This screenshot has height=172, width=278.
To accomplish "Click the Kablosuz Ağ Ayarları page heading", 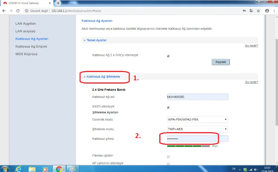I will click(97, 21).
